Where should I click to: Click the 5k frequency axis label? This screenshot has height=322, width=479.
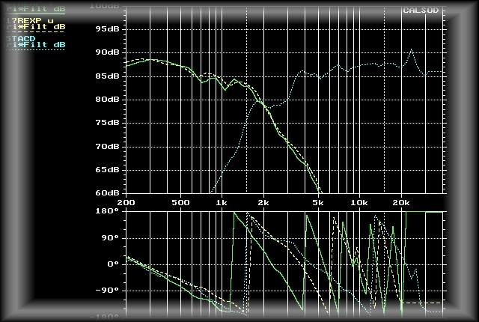[318, 203]
